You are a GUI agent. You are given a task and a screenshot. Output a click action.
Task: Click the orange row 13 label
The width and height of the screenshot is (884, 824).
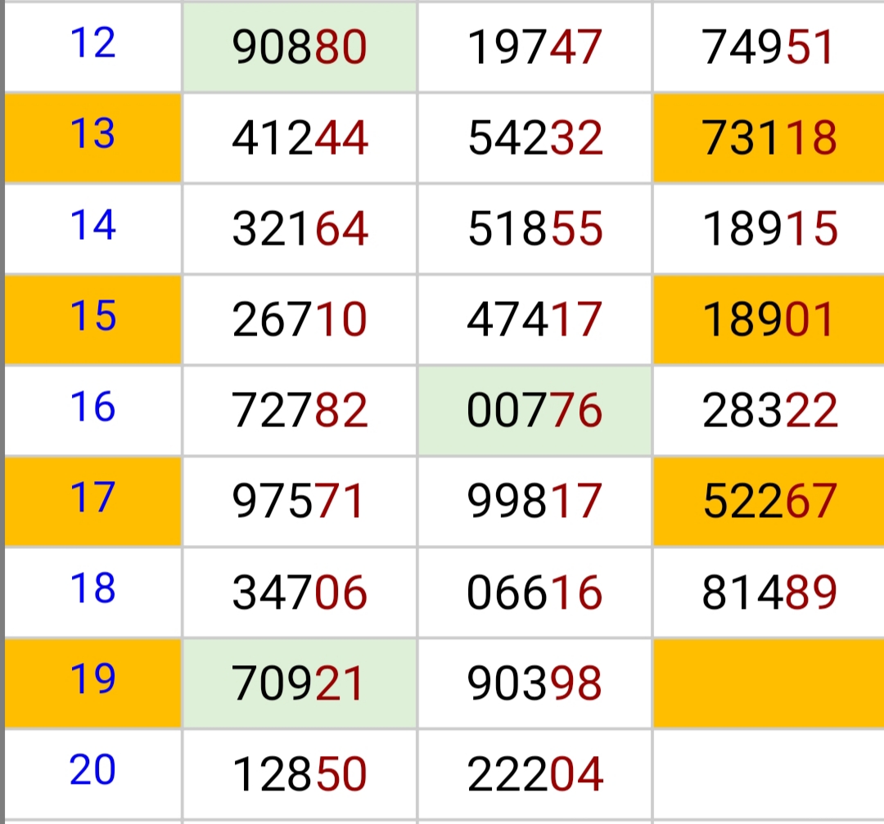pos(92,135)
